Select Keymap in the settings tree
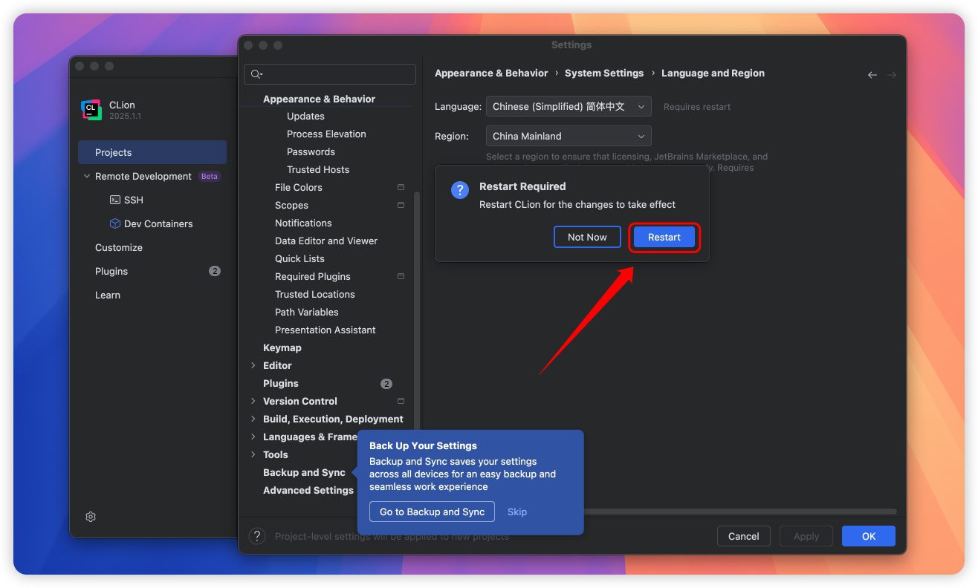 (x=282, y=347)
